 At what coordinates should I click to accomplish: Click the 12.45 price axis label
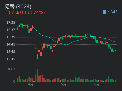tap(11, 59)
